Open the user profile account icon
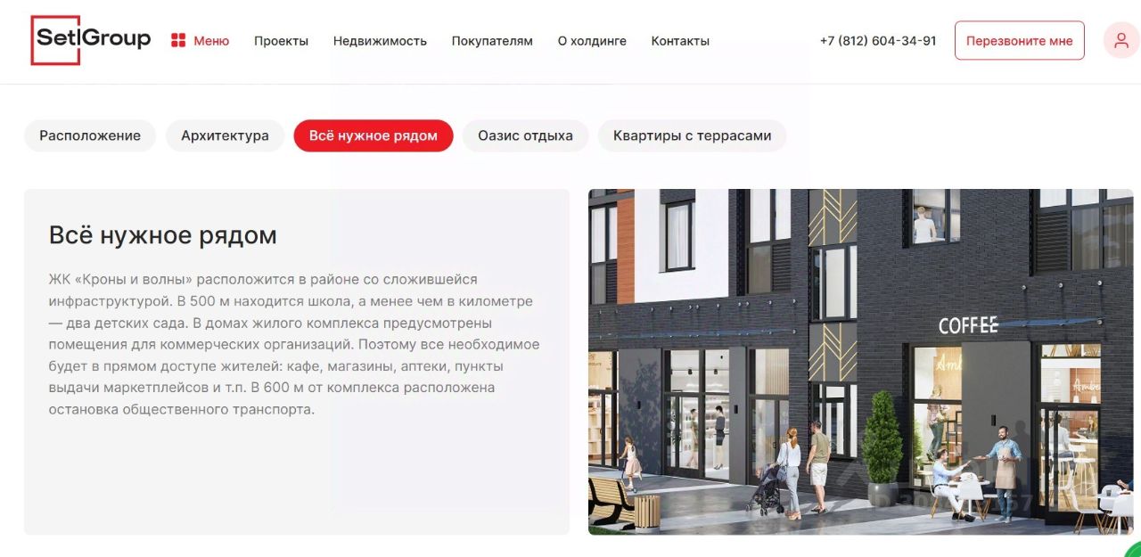This screenshot has height=557, width=1141. pyautogui.click(x=1120, y=40)
